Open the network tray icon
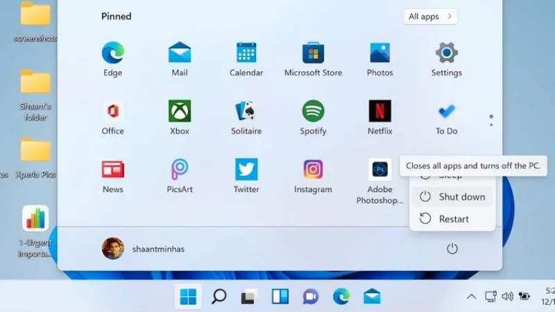This screenshot has height=312, width=555. (490, 296)
